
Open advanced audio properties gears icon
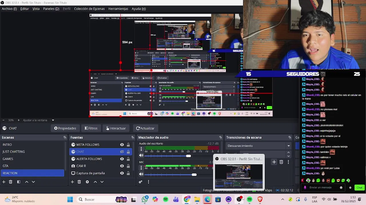[140, 182]
